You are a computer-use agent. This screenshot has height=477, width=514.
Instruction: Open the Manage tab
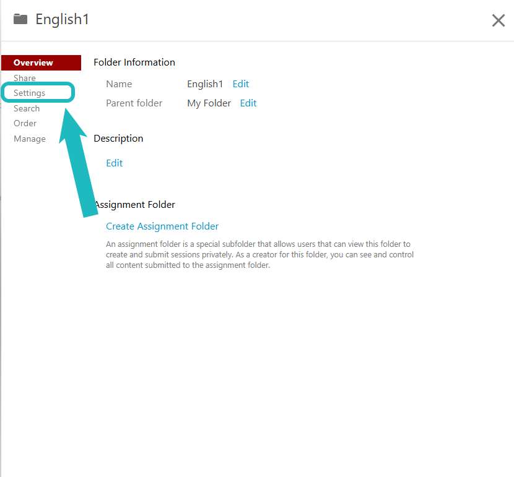click(30, 139)
